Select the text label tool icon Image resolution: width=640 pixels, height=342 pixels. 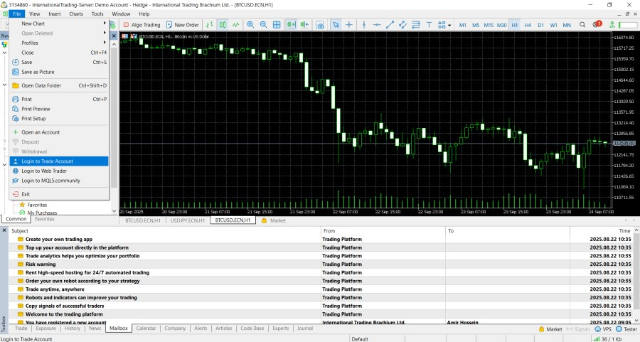click(429, 25)
